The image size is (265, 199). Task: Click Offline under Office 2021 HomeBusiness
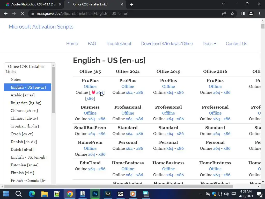click(x=128, y=169)
